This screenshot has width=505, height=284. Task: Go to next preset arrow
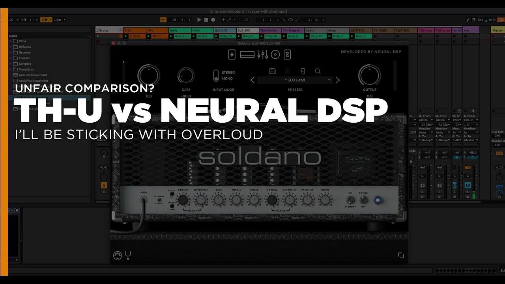point(338,80)
